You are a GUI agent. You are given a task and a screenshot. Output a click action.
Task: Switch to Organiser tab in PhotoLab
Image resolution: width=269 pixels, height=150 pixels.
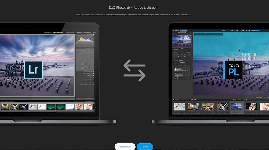point(176,31)
